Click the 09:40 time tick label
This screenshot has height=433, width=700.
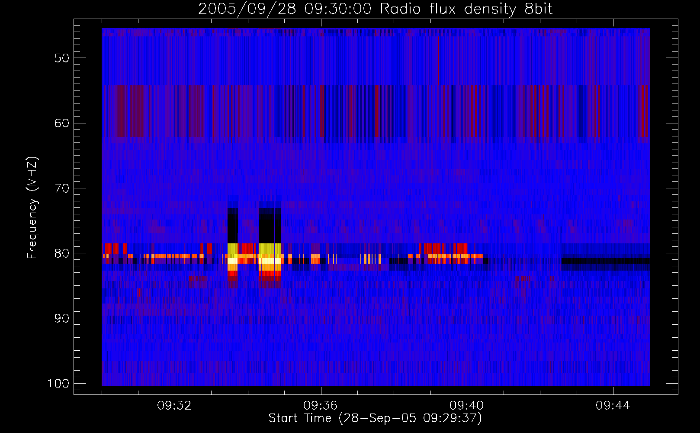click(x=467, y=406)
